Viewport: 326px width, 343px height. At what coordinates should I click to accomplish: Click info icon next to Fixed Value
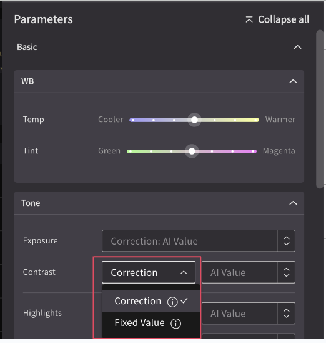click(176, 324)
